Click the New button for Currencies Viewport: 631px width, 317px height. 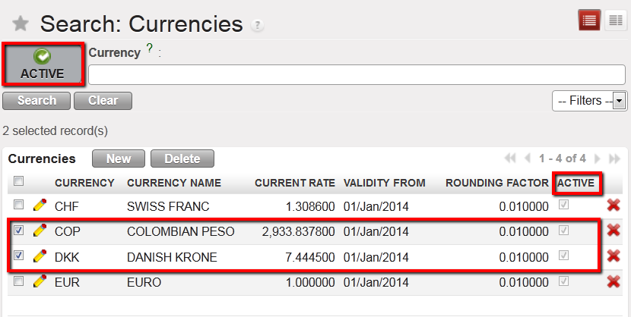[119, 158]
